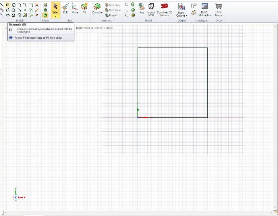This screenshot has width=278, height=216.
Task: Open the Select tool dropdown arrow
Action: tap(56, 17)
